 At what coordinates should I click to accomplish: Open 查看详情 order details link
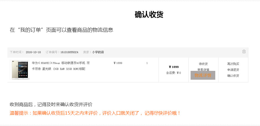coord(203,69)
